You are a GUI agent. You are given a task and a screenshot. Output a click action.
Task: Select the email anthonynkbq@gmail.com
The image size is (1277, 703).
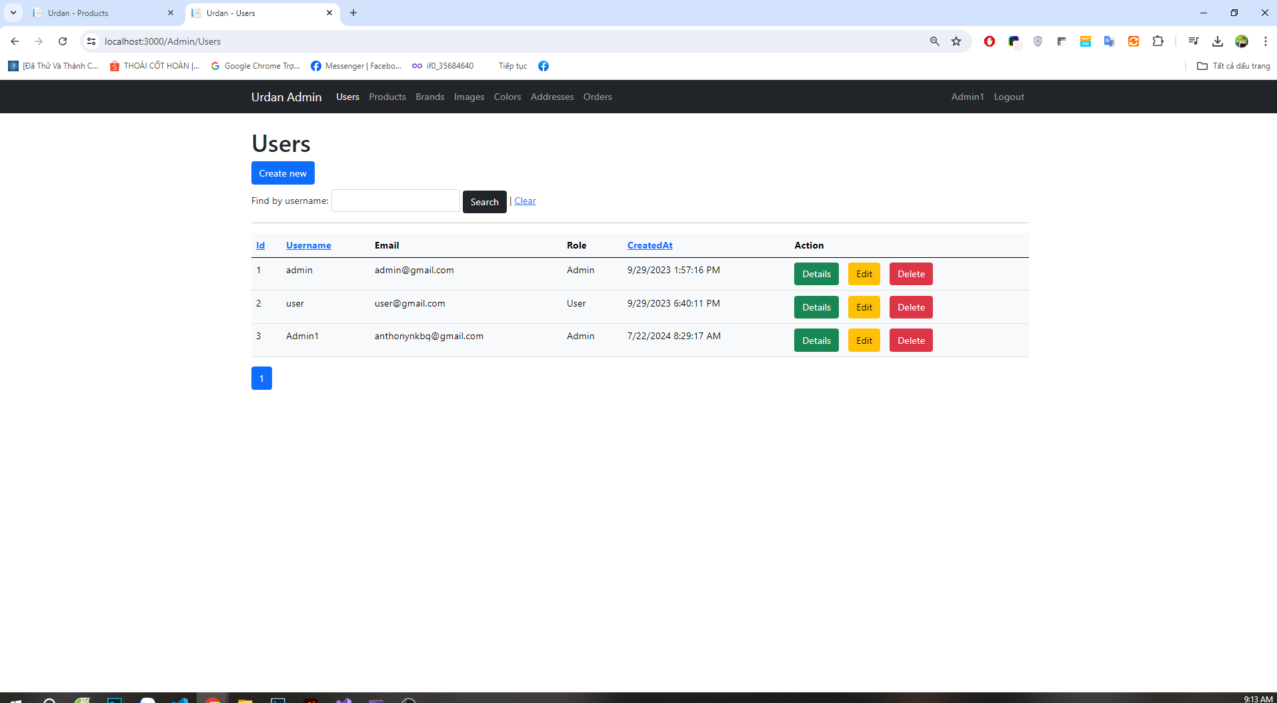click(429, 336)
